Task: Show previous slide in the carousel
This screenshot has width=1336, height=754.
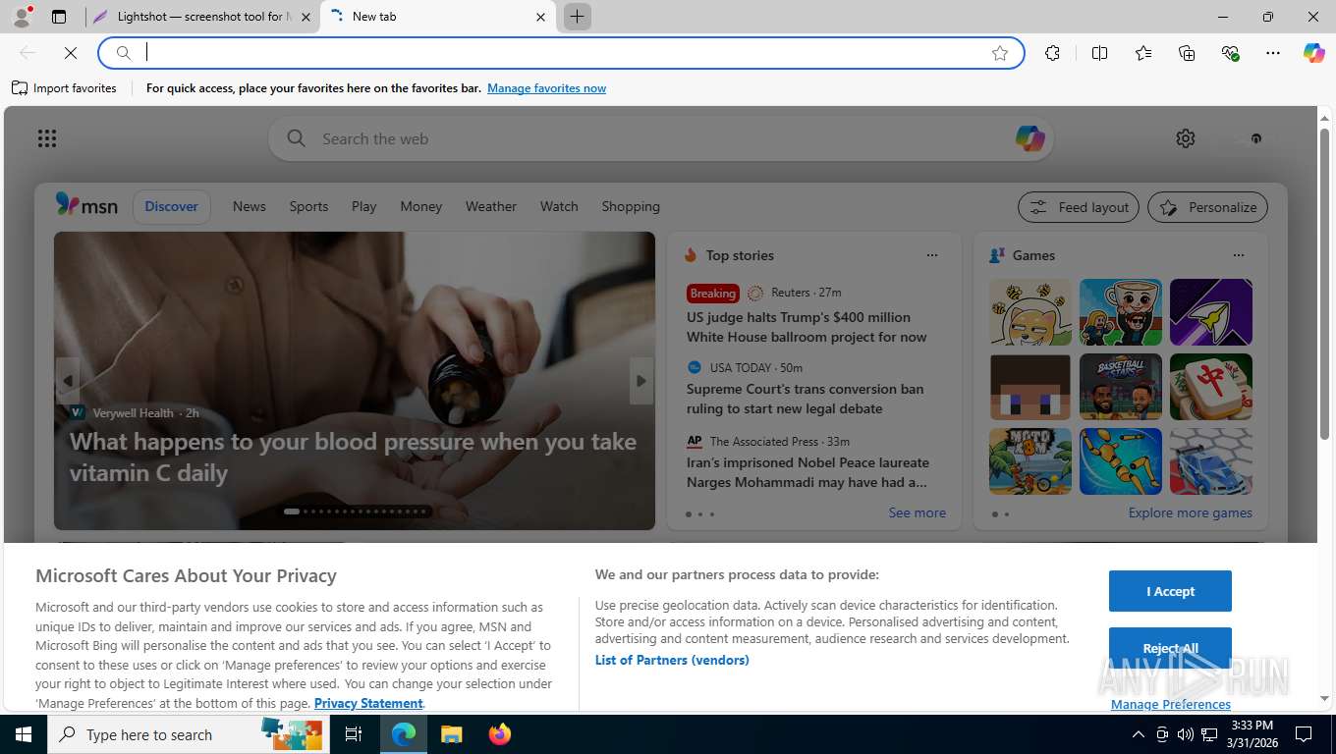Action: [x=68, y=381]
